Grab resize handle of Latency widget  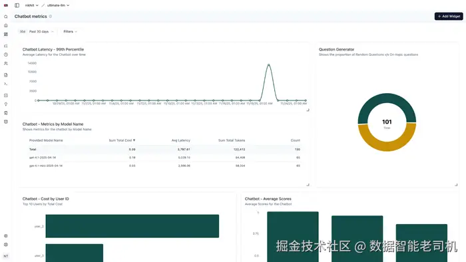[308, 110]
